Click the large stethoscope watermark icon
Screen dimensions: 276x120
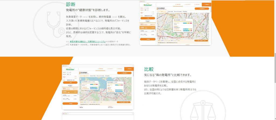[x=56, y=25]
